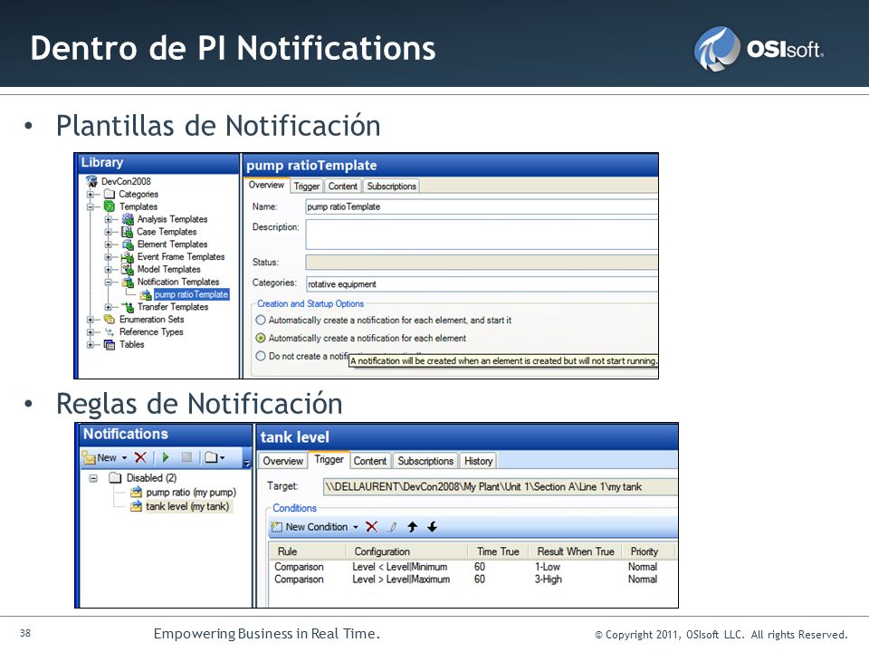Viewport: 869px width, 652px height.
Task: Click the Categories folder icon in Library tree
Action: [x=110, y=194]
